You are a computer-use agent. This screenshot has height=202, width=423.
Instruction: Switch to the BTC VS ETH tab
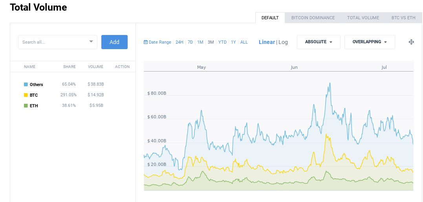click(x=403, y=18)
